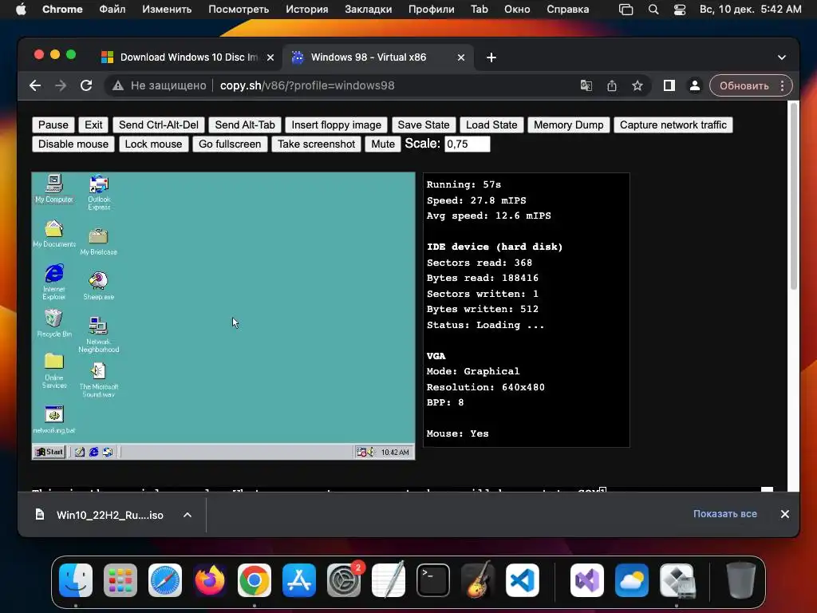817x613 pixels.
Task: Select The Microsoft Sound.wav icon
Action: click(x=98, y=380)
